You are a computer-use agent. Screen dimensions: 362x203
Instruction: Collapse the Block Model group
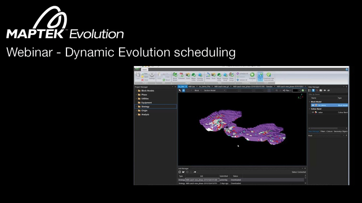(310, 101)
